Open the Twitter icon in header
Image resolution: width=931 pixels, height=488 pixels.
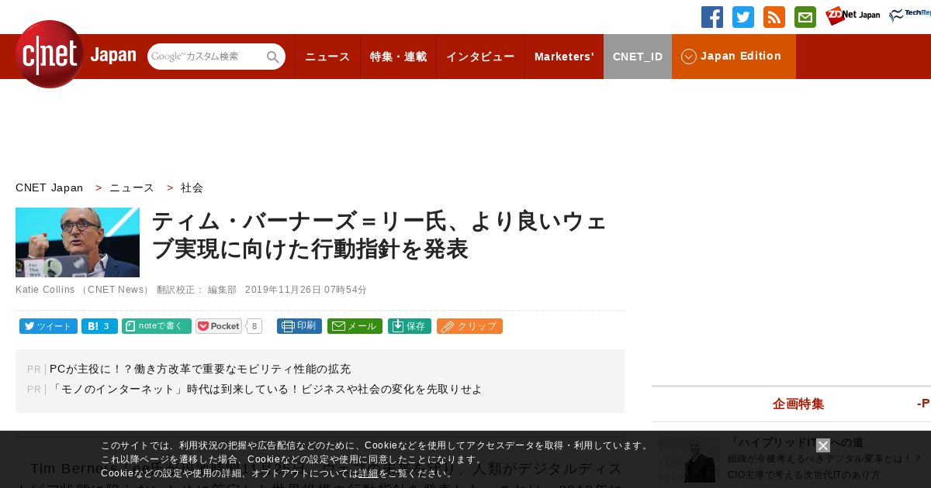click(x=743, y=17)
